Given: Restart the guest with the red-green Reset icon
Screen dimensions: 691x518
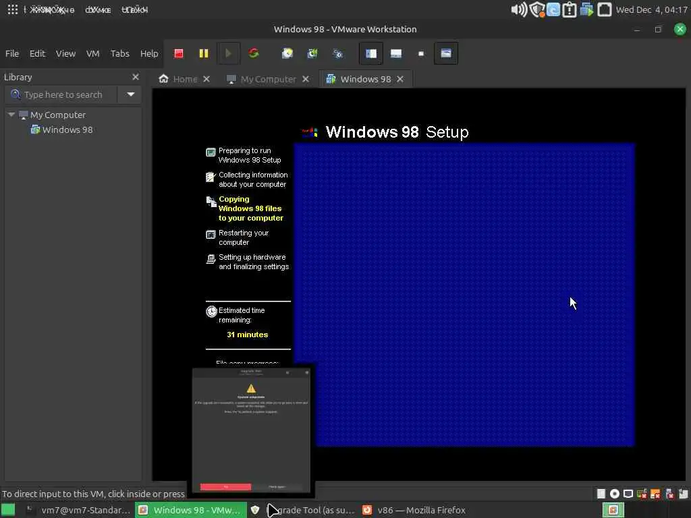Looking at the screenshot, I should click(x=254, y=53).
